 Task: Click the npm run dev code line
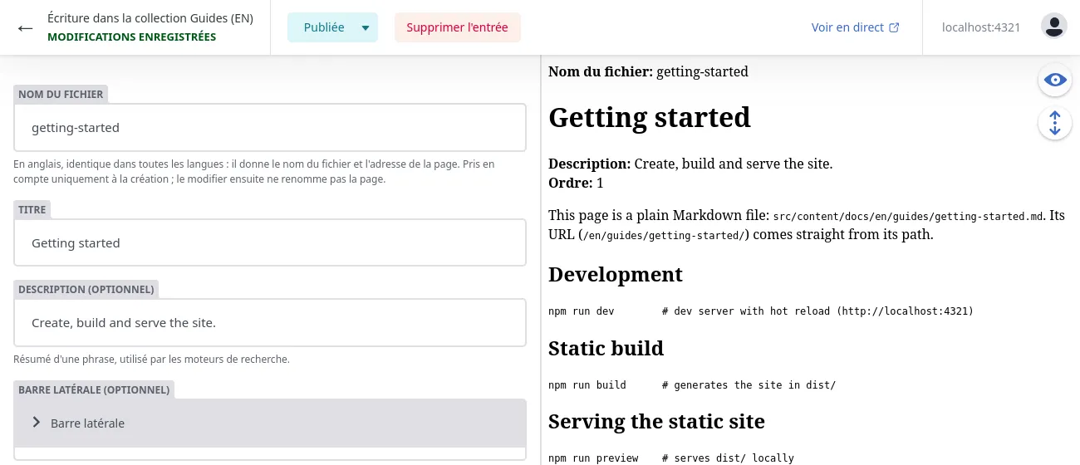pyautogui.click(x=761, y=311)
